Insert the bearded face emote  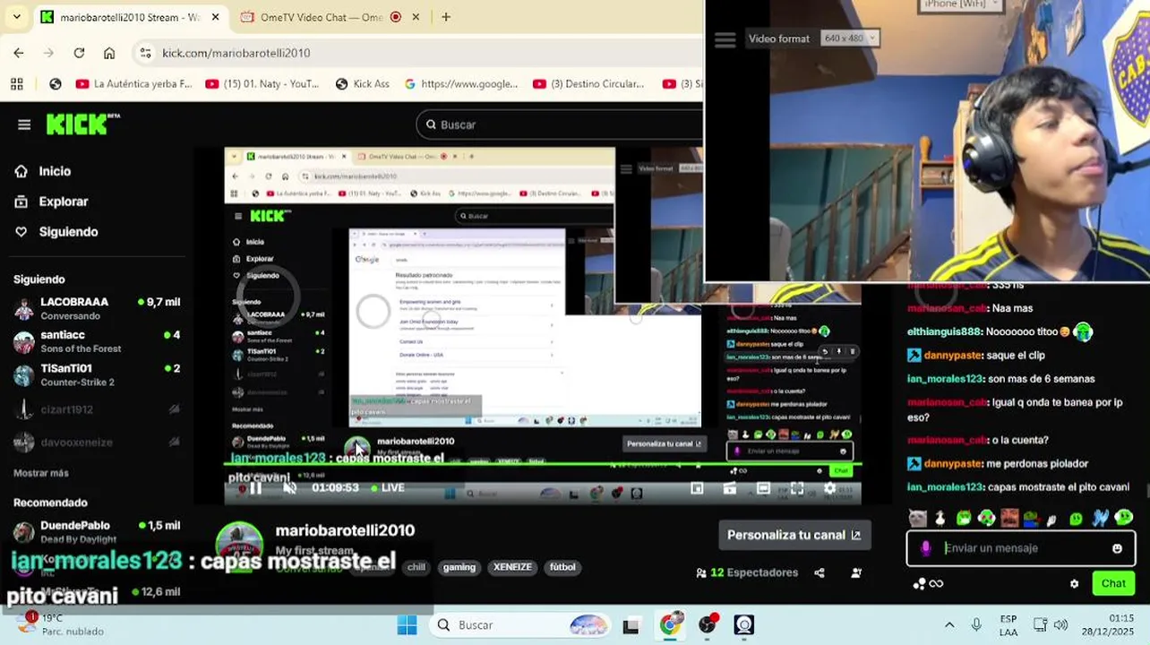coord(1009,518)
